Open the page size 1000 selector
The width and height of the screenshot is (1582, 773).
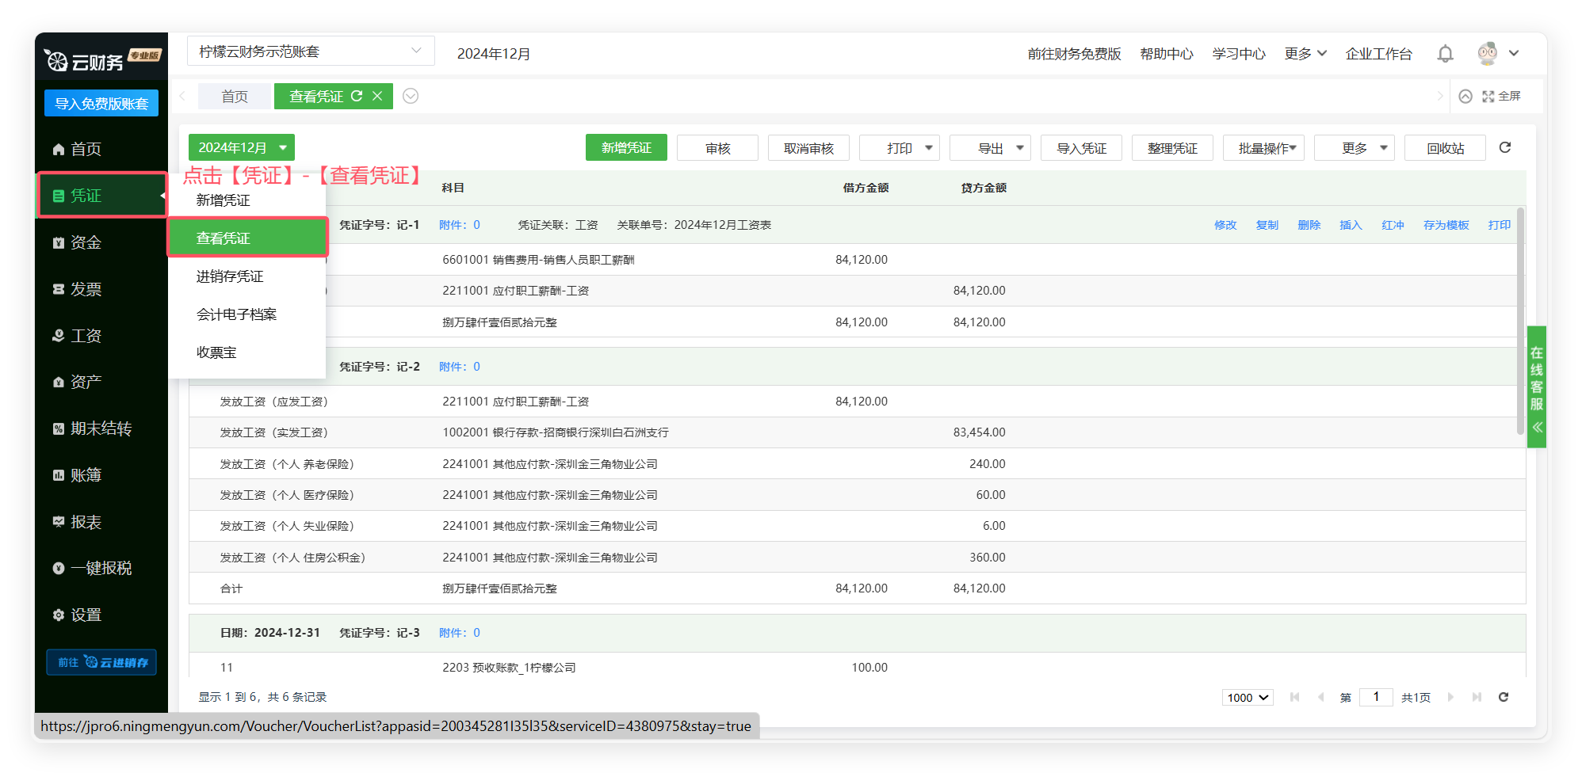pos(1248,697)
